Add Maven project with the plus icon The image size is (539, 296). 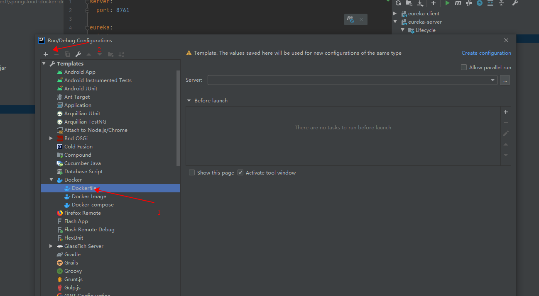pyautogui.click(x=434, y=3)
